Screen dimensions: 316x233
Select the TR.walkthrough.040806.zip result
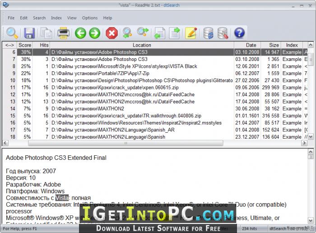(x=155, y=116)
